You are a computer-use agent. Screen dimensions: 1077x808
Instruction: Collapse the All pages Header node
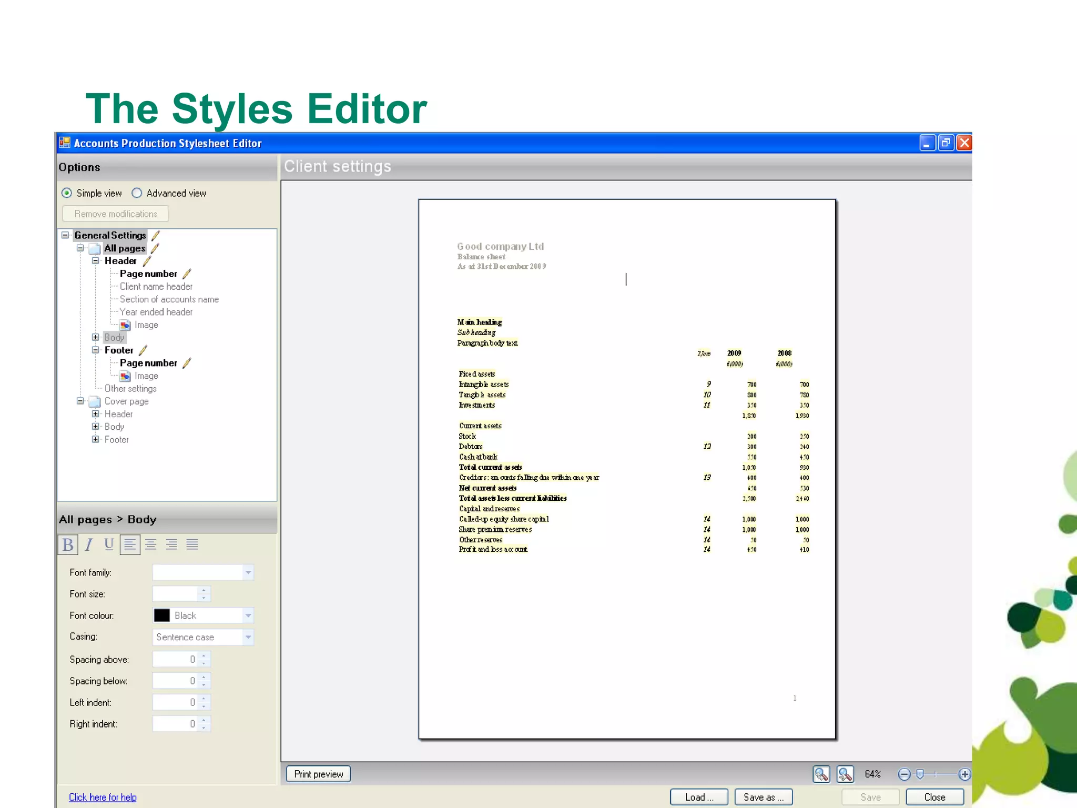click(96, 260)
